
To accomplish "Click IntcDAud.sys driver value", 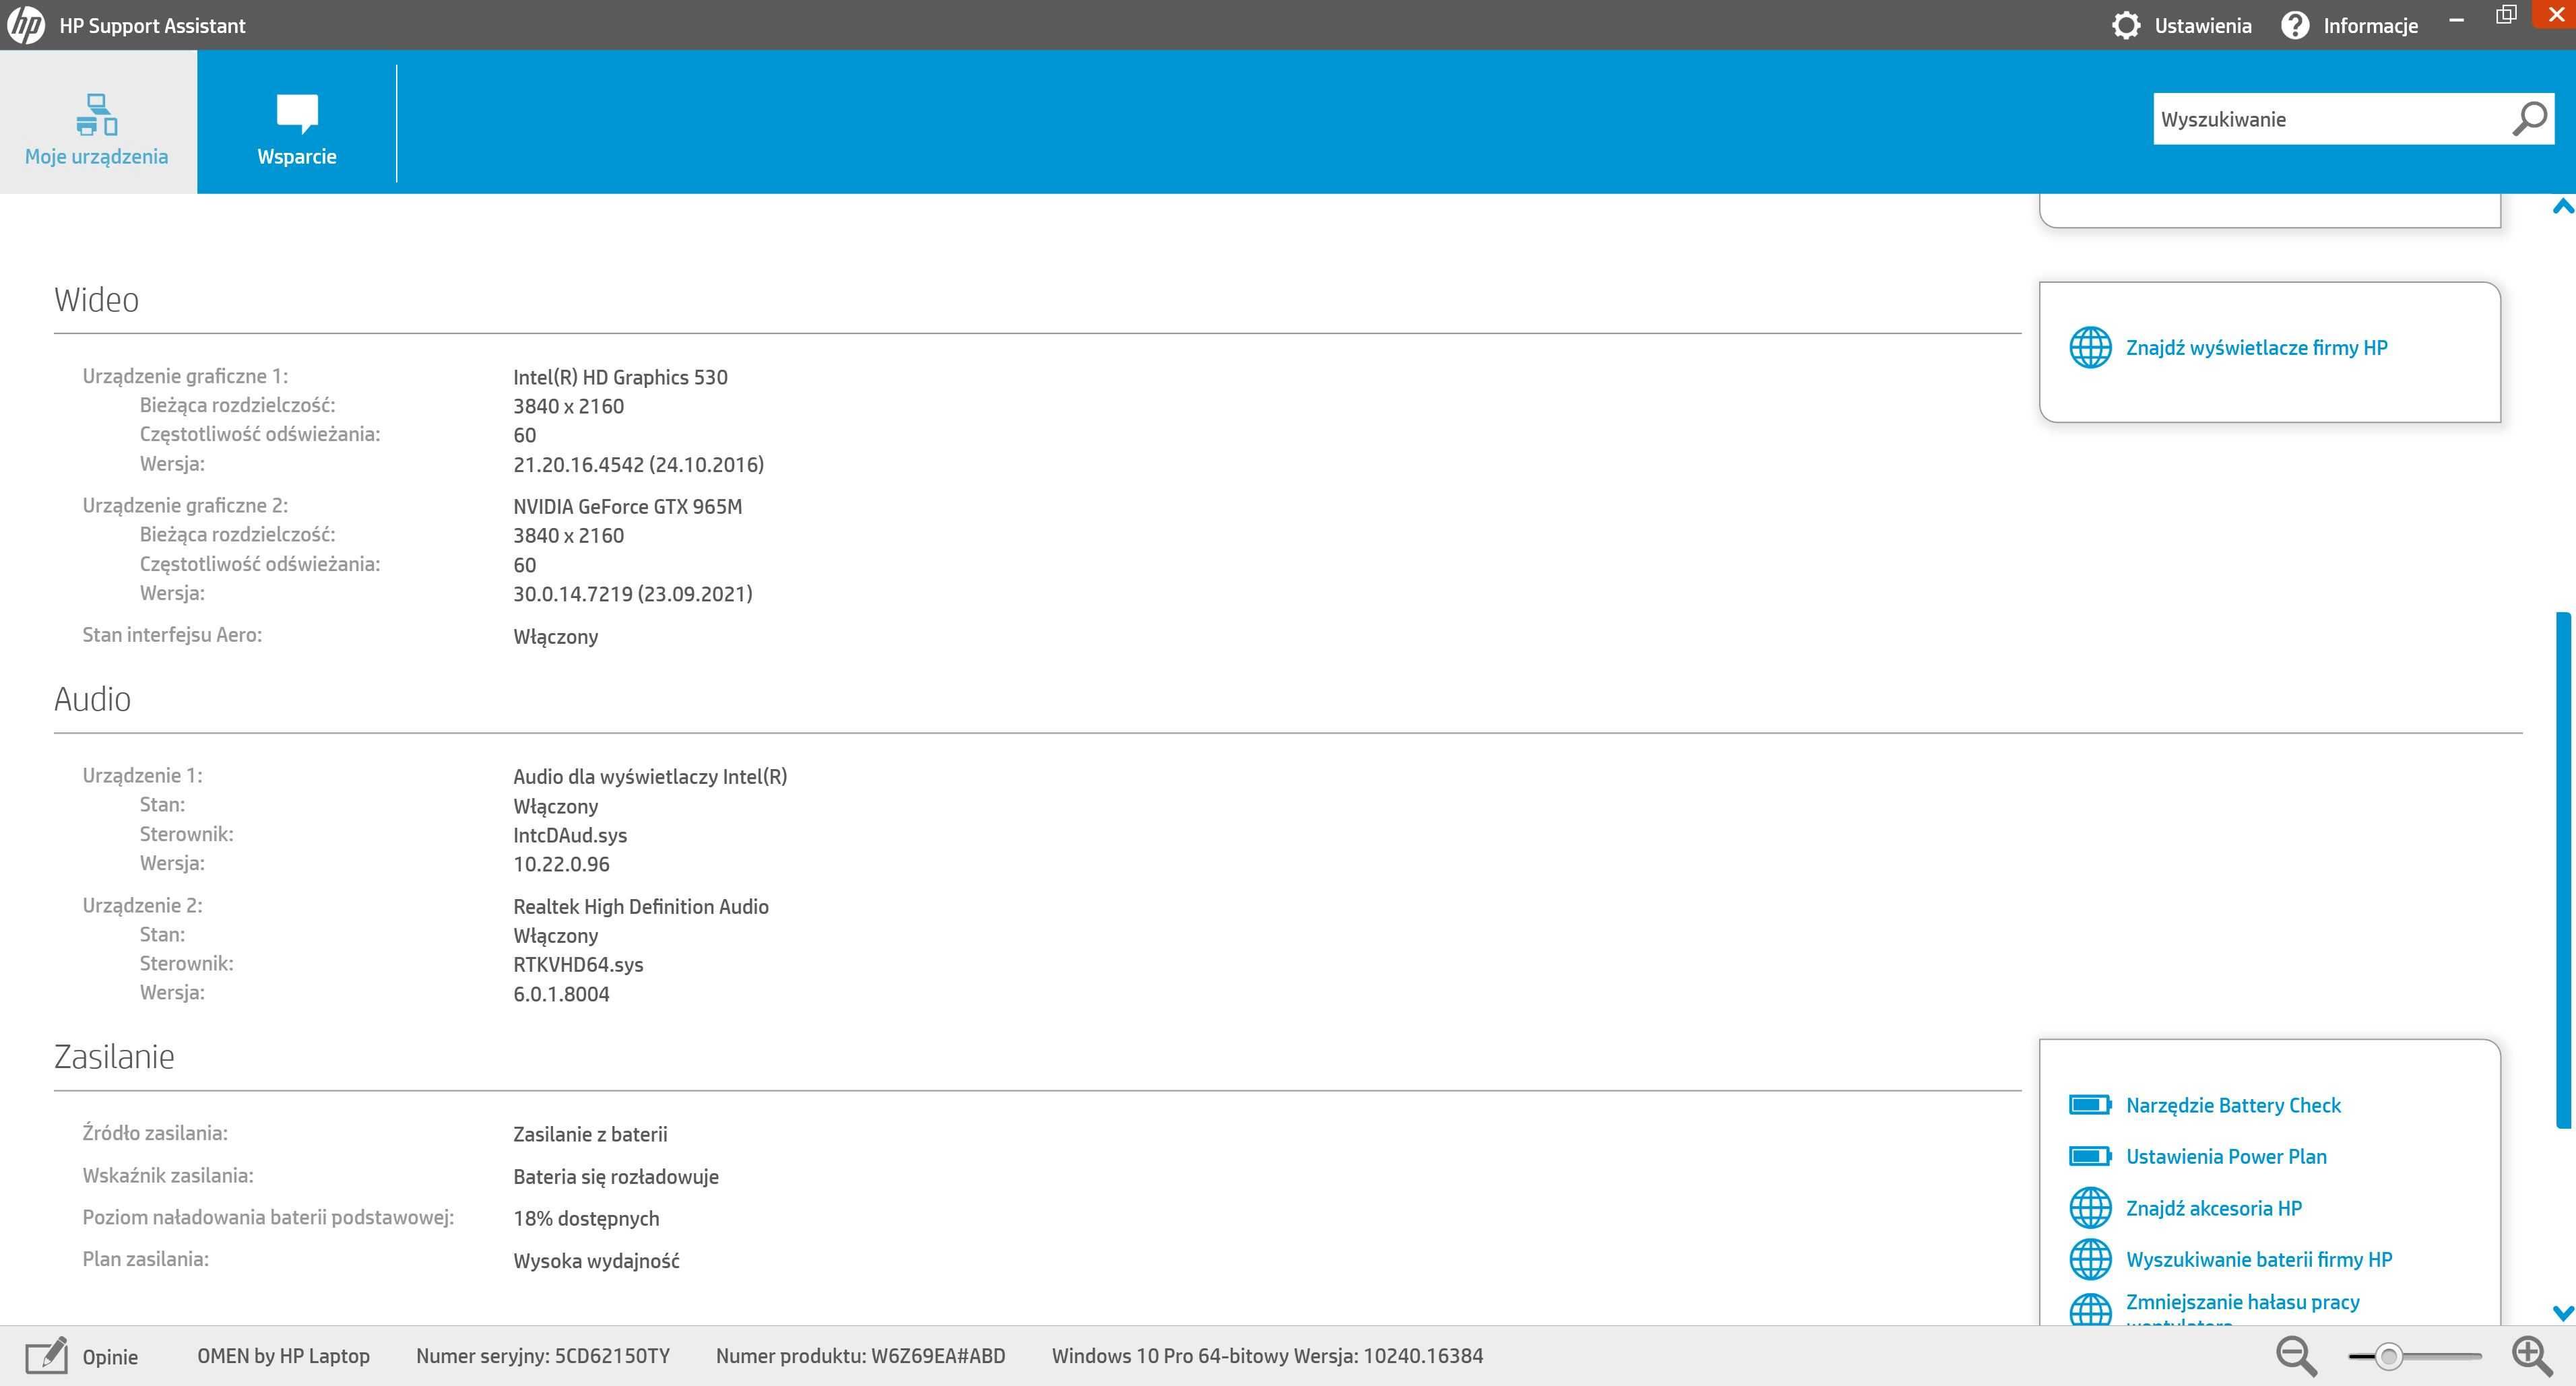I will pos(570,835).
